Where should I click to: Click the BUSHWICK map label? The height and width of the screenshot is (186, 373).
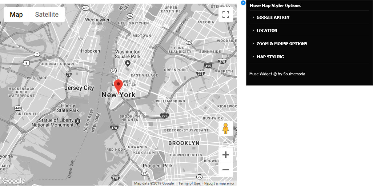coord(213,118)
